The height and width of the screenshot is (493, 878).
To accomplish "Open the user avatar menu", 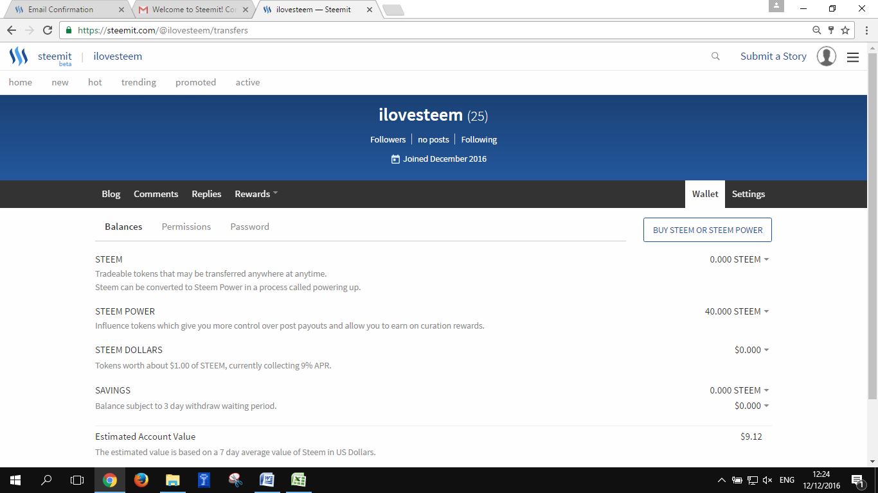I will coord(827,56).
